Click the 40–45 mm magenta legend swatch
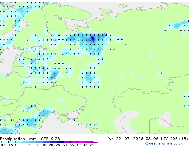The image size is (189, 146). coord(81,142)
